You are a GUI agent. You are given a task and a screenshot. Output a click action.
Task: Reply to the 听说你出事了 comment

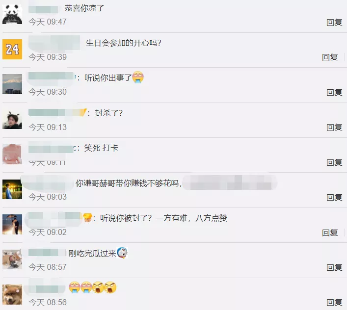[x=334, y=92]
